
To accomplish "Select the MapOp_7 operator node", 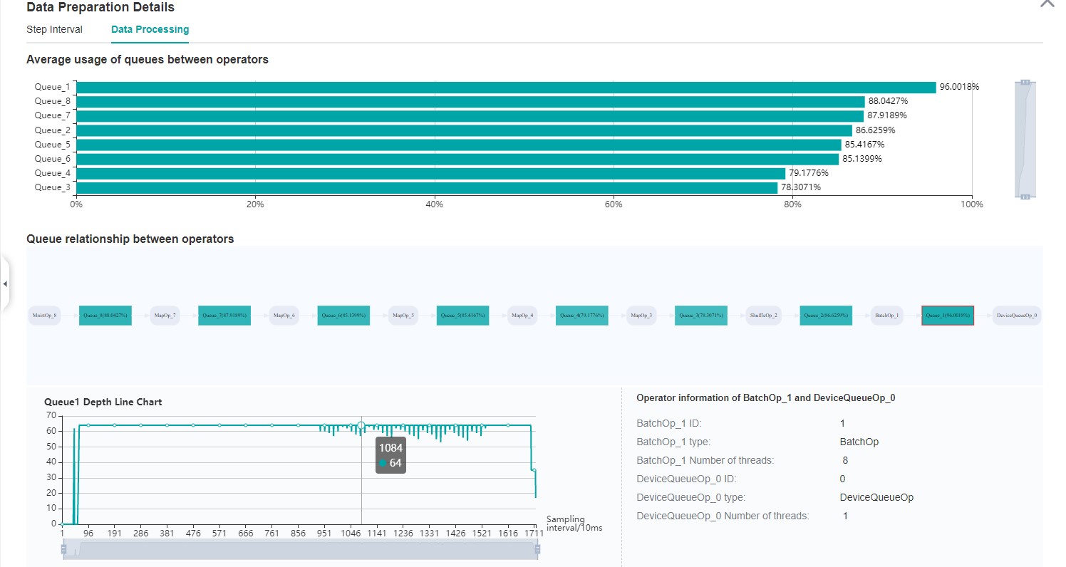I will [x=165, y=315].
